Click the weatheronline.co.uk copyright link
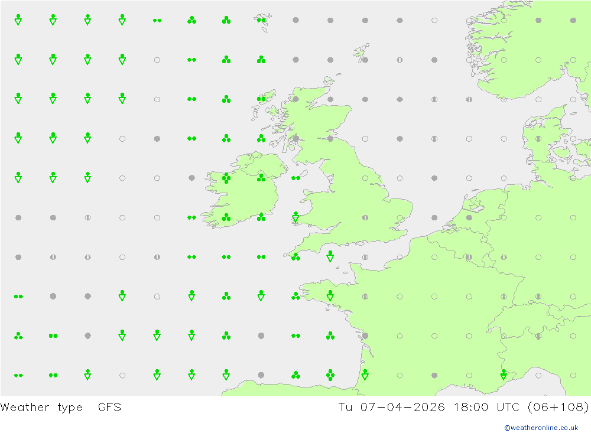The image size is (591, 433). pyautogui.click(x=541, y=428)
